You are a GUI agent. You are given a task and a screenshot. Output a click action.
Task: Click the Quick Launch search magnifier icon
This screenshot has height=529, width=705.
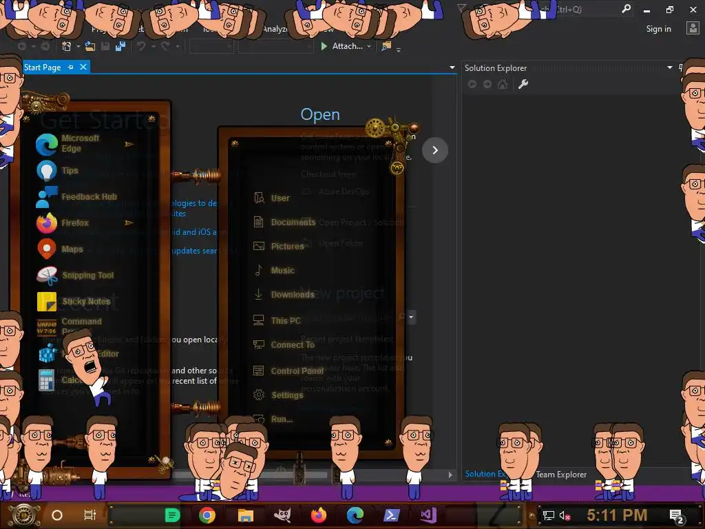tap(626, 8)
